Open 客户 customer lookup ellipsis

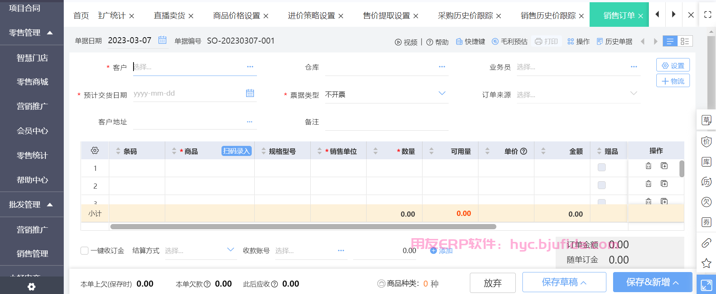point(250,67)
